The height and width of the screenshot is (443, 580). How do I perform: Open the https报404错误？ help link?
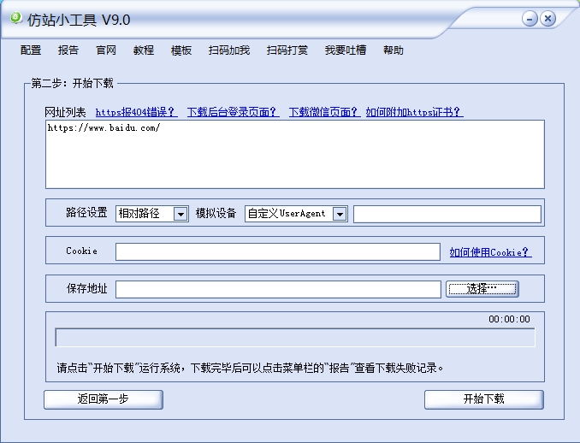click(x=136, y=112)
